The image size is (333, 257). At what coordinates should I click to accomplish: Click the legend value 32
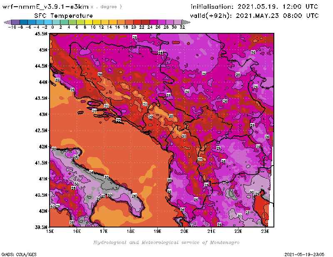point(182,27)
